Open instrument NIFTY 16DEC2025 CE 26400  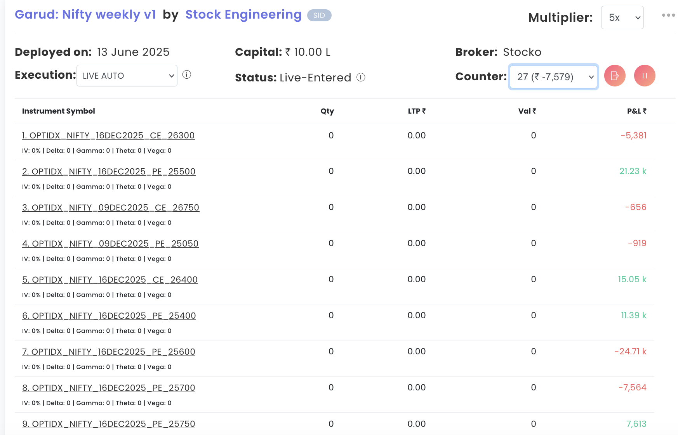[110, 280]
